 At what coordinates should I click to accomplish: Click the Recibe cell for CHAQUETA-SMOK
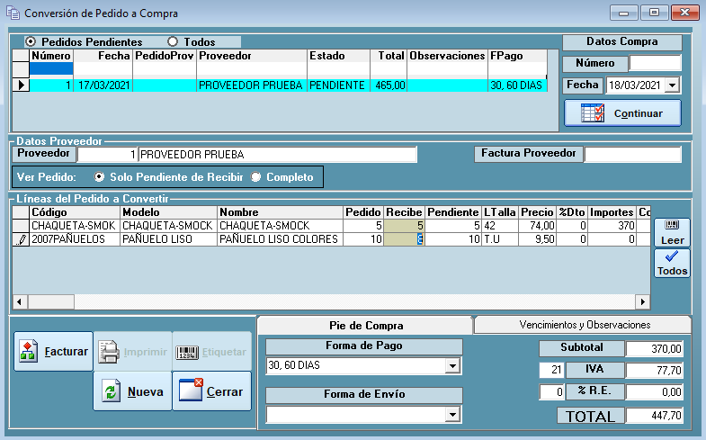[x=404, y=226]
